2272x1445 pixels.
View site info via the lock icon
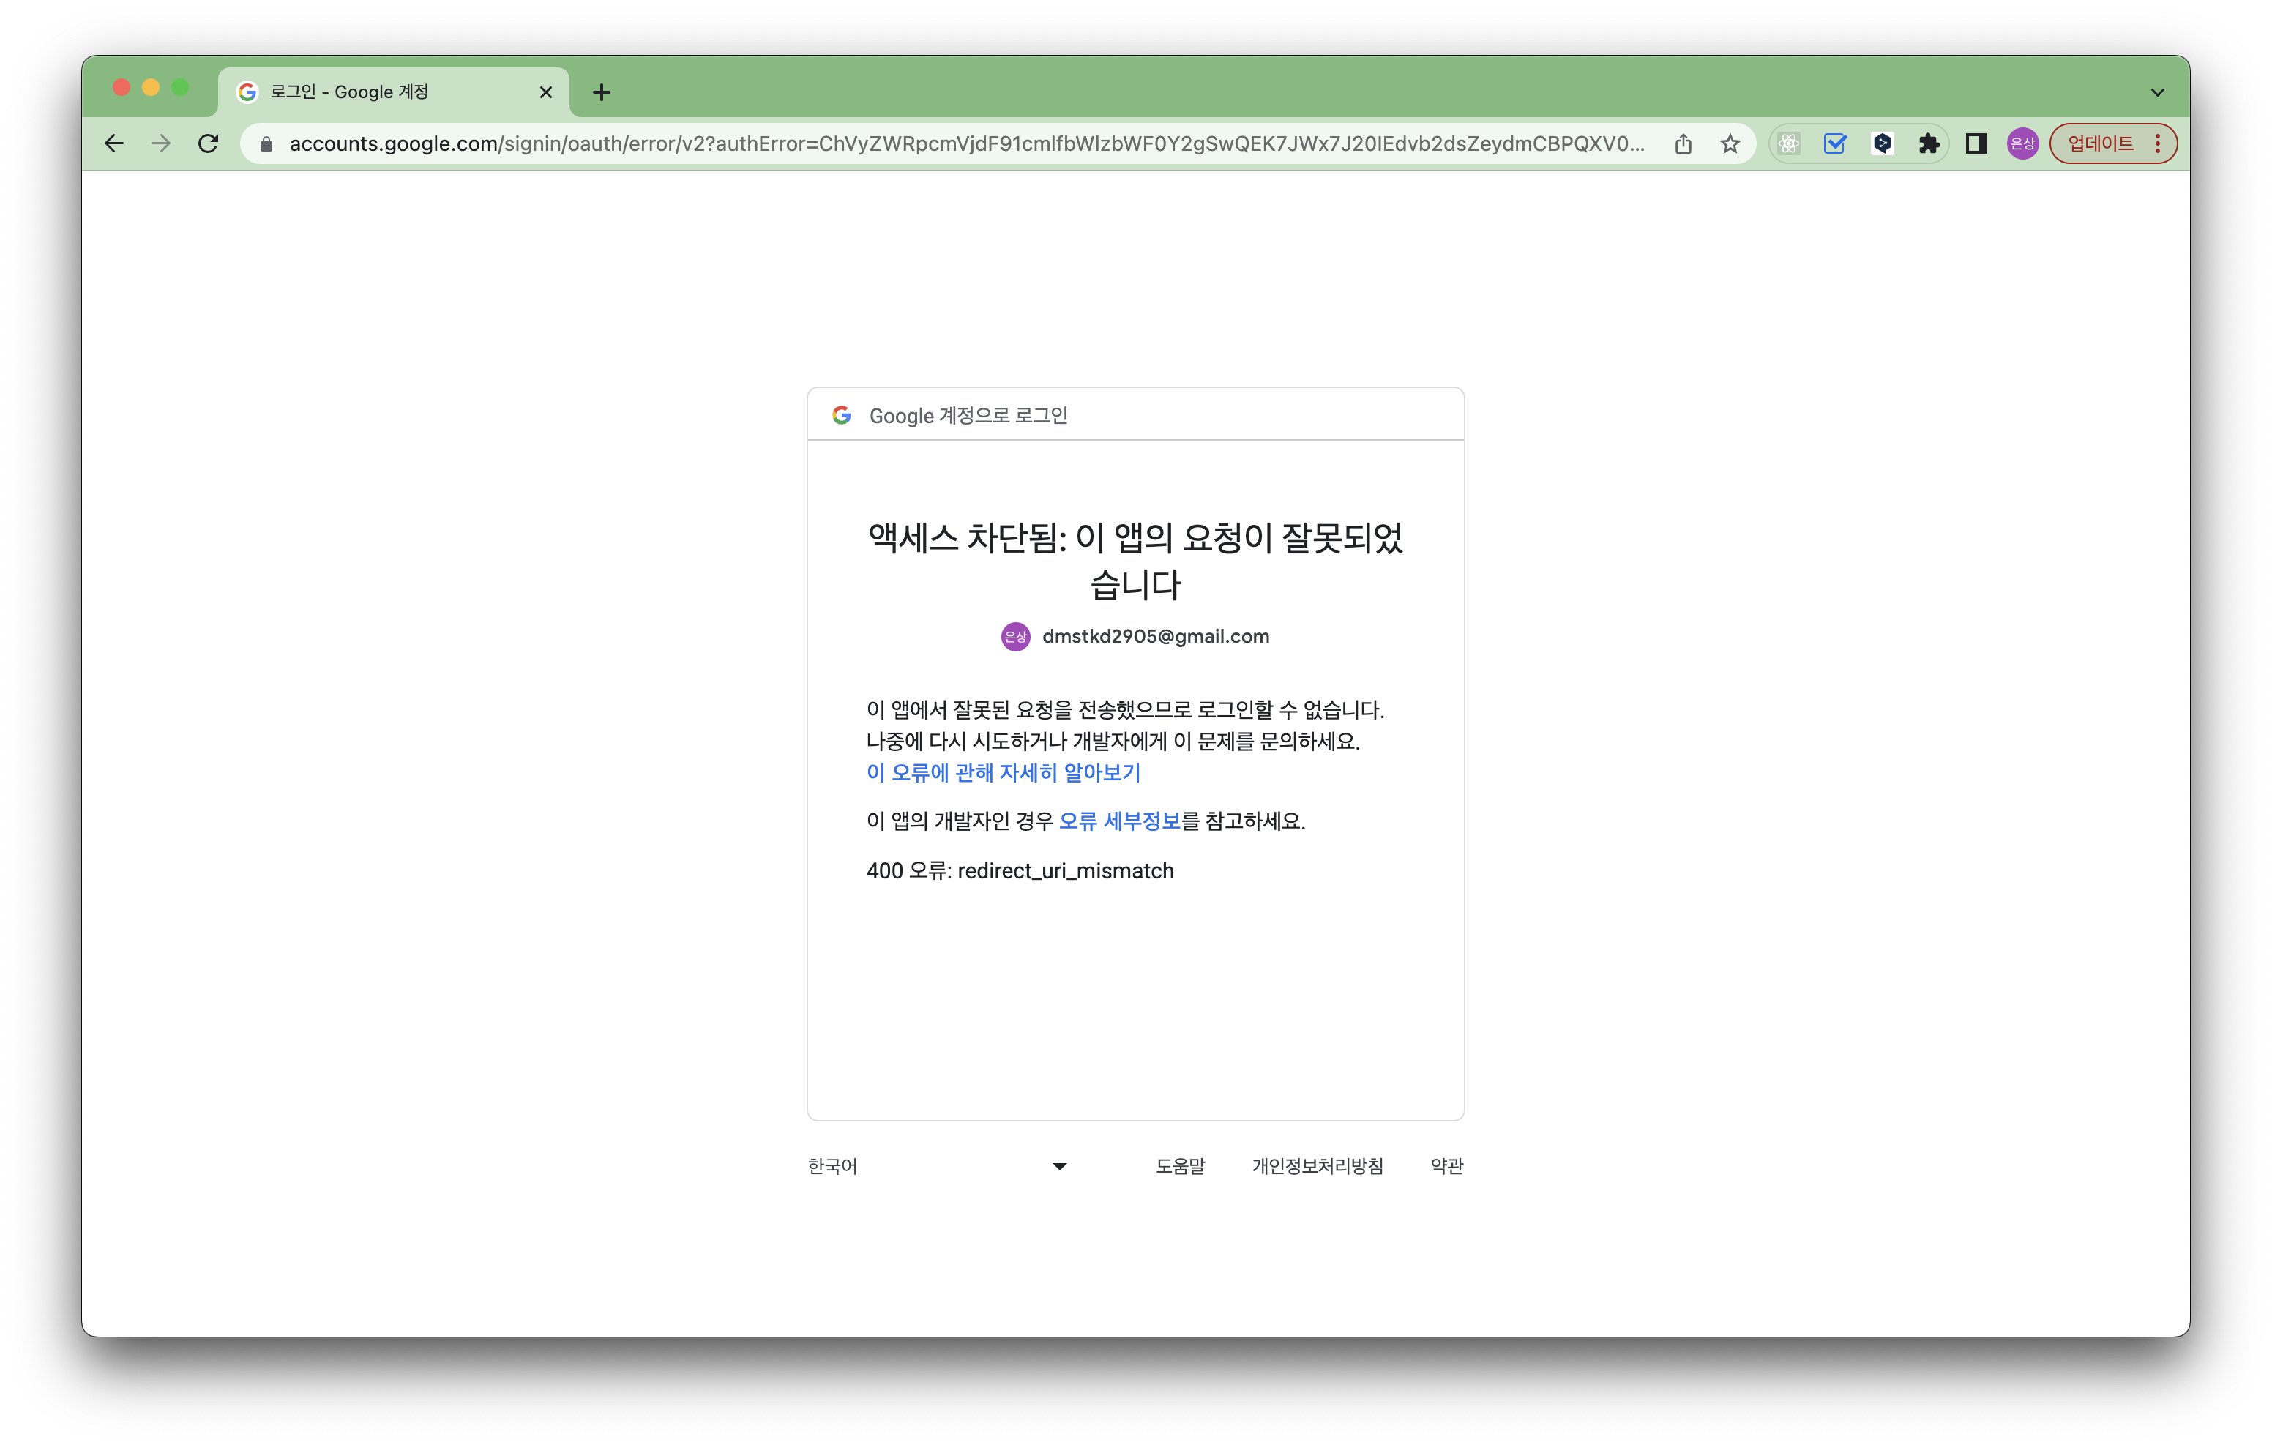[266, 143]
